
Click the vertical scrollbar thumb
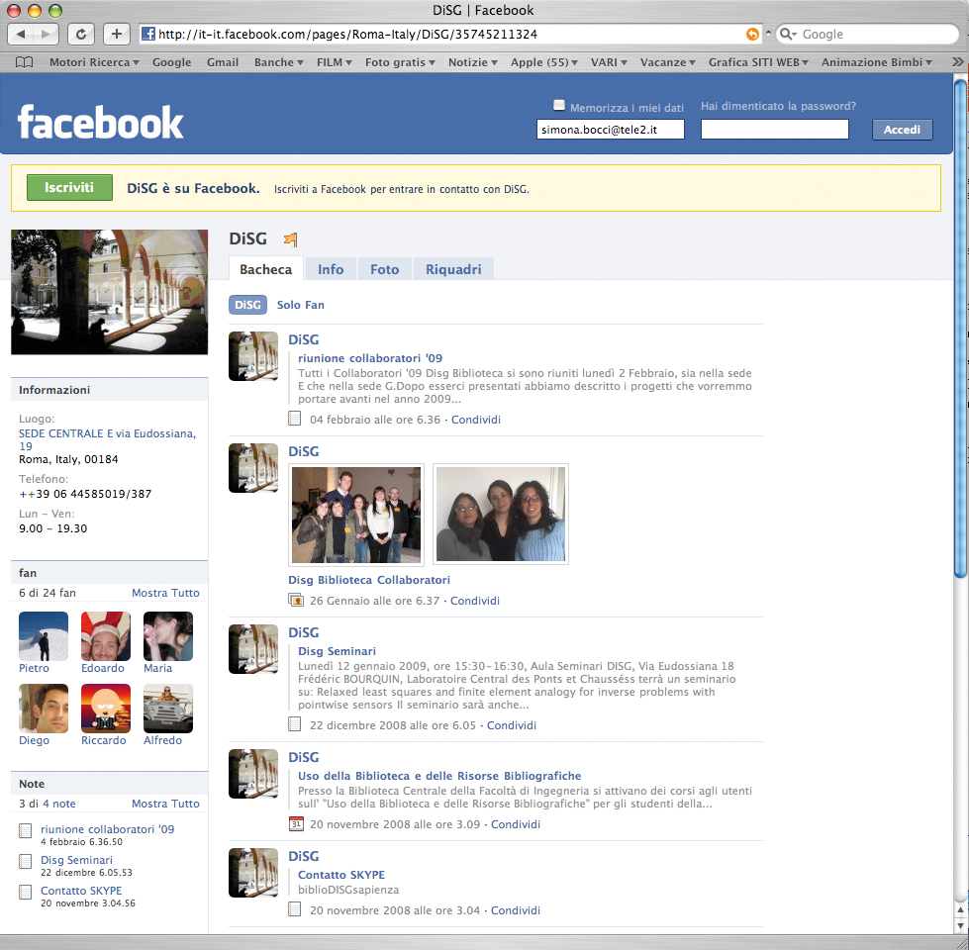(x=960, y=328)
